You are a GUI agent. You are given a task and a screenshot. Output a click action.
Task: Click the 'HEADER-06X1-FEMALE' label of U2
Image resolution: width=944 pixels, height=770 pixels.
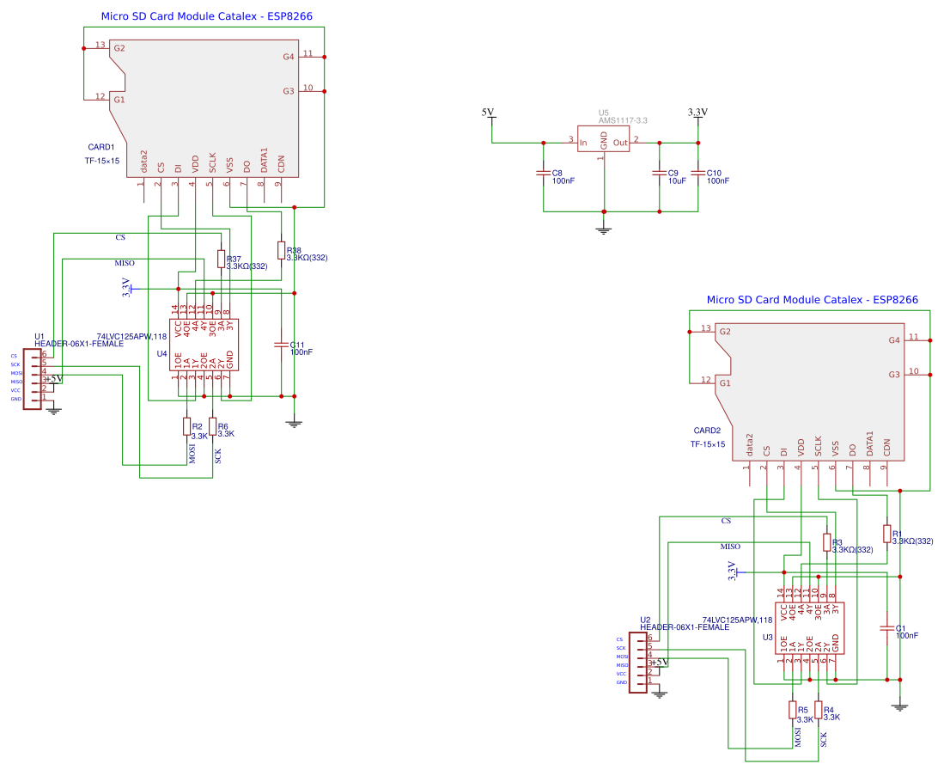685,627
